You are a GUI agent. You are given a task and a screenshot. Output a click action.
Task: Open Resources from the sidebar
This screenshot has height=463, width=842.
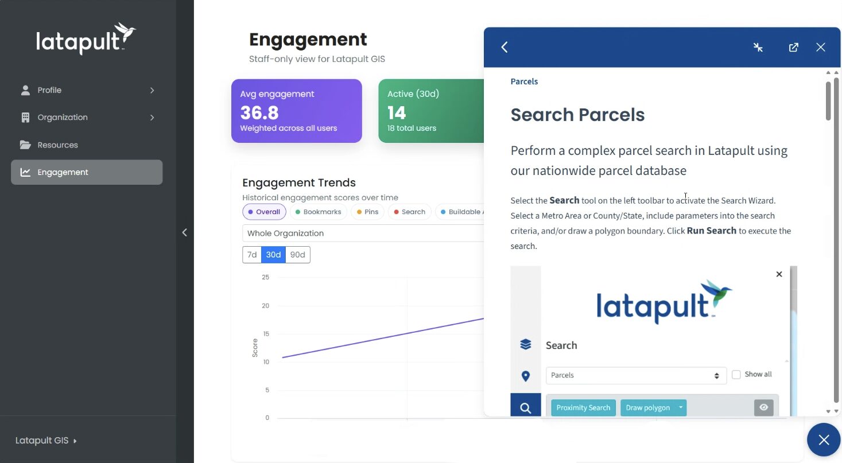coord(57,145)
